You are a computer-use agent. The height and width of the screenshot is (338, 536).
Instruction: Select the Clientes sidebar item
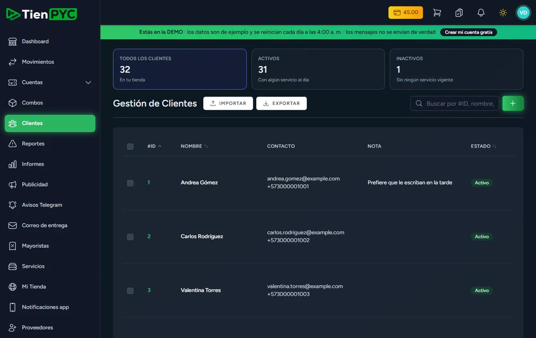tap(50, 123)
